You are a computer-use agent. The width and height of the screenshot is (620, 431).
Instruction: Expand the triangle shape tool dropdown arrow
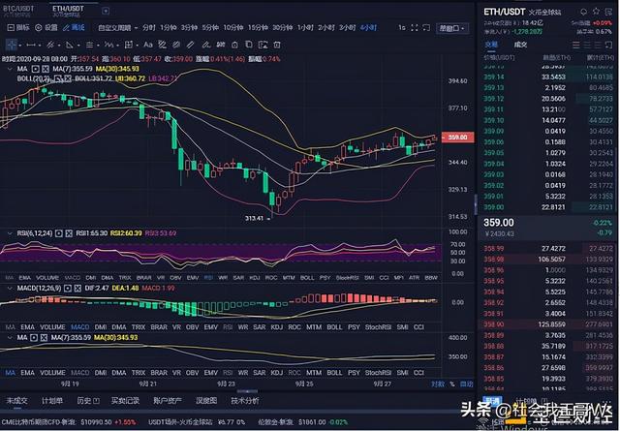(78, 46)
